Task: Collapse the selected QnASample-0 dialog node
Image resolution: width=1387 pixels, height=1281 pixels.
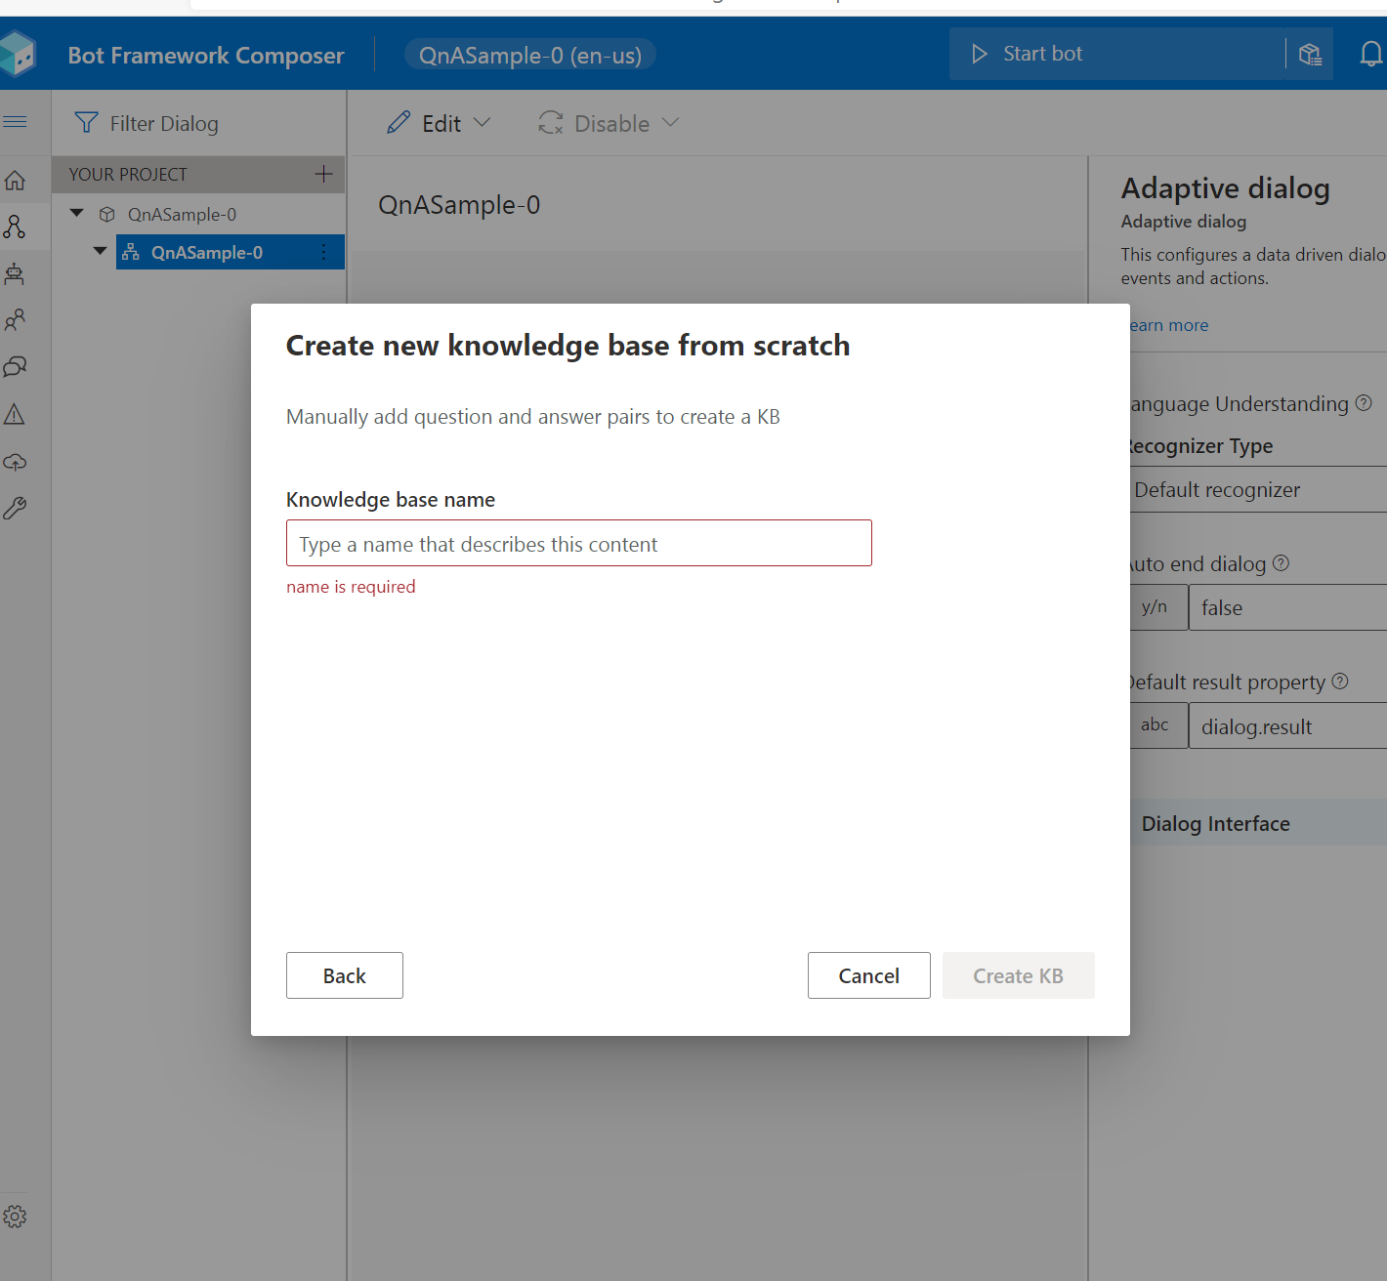Action: [x=101, y=251]
